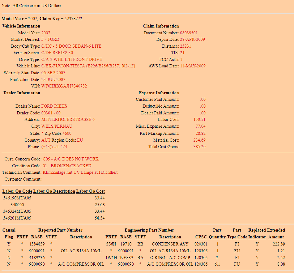
Task: Click the Labor Op Code column header
Action: 17,191
